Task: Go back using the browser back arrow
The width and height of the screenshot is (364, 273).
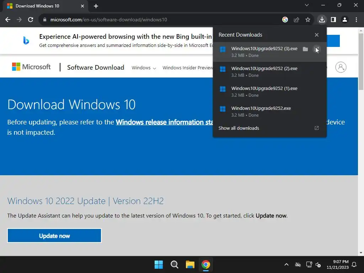Action: [8, 20]
